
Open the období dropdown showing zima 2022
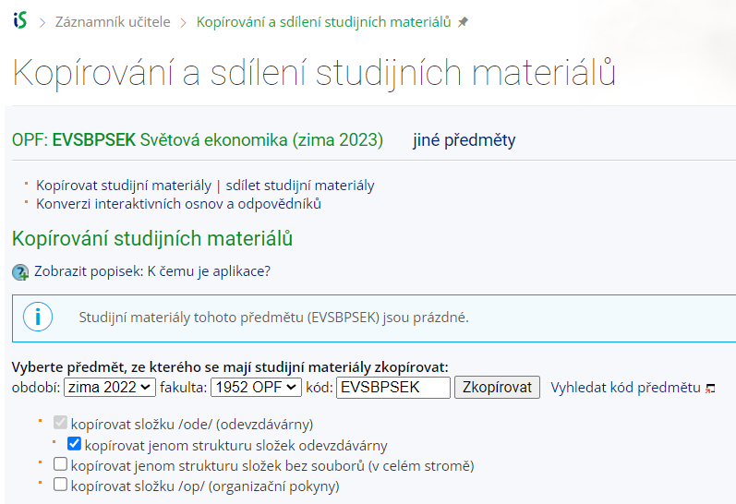click(110, 387)
